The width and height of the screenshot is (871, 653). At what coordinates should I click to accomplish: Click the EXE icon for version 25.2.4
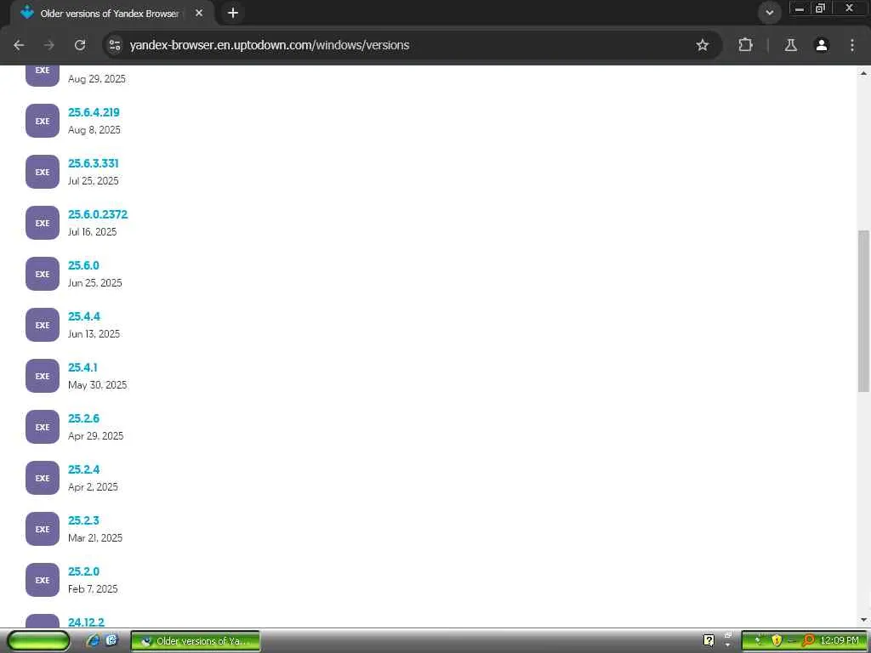(43, 478)
